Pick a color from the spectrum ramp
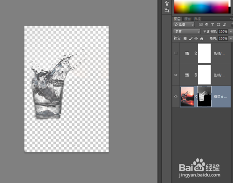The width and height of the screenshot is (233, 183). pyautogui.click(x=201, y=7)
